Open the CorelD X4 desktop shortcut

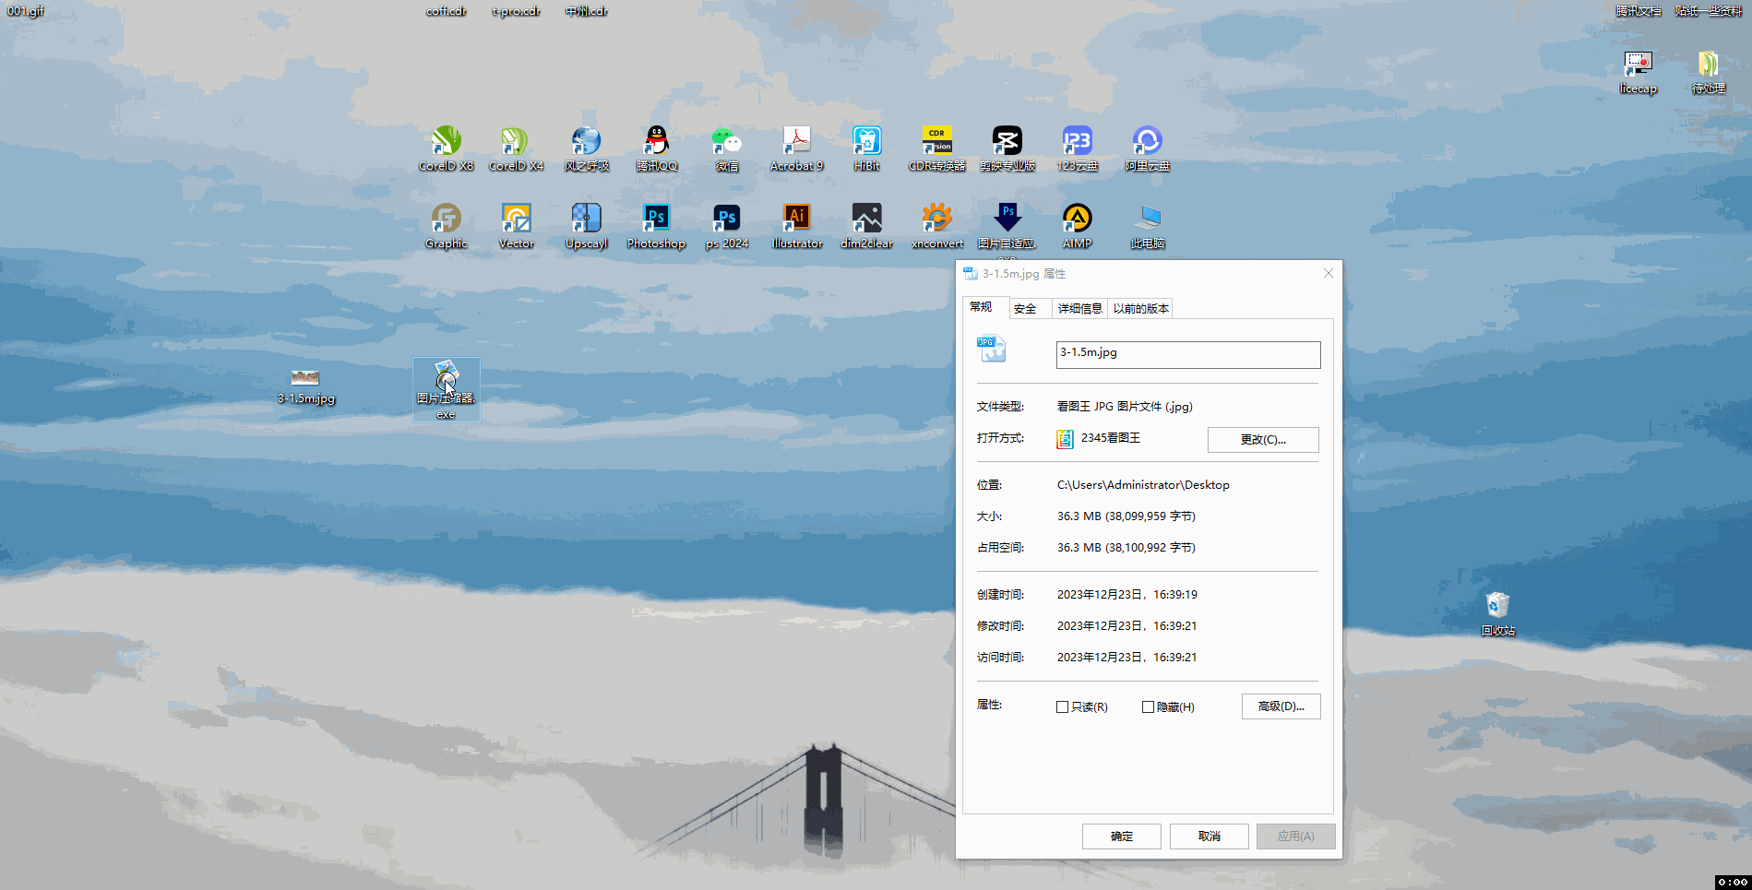point(516,148)
